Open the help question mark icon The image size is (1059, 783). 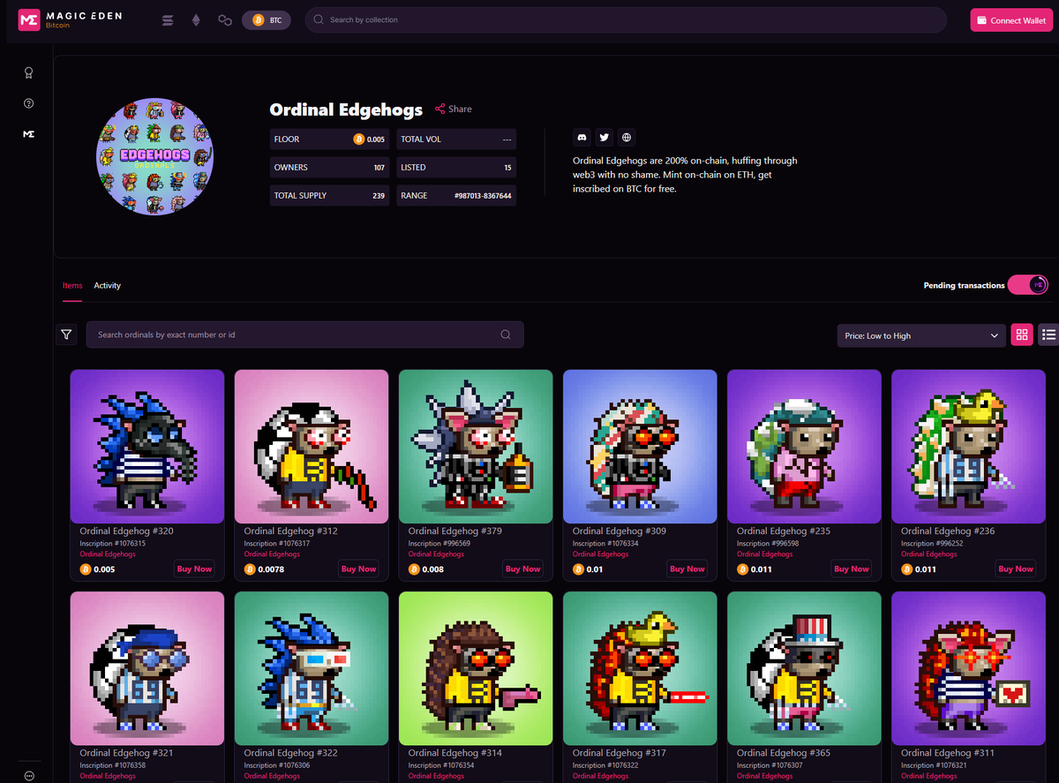(28, 103)
